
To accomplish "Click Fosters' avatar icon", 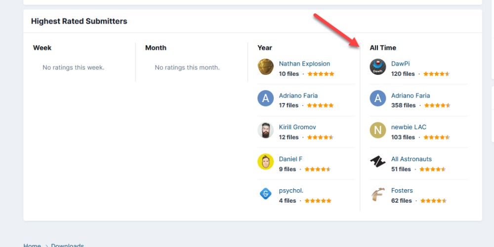I will [378, 194].
